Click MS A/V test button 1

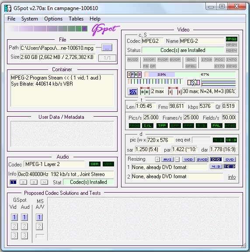(39, 217)
